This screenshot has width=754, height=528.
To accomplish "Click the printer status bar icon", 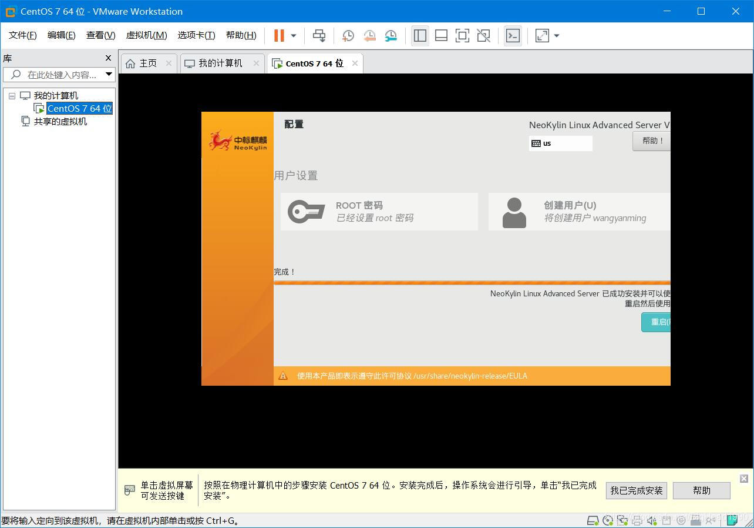I will pyautogui.click(x=637, y=520).
